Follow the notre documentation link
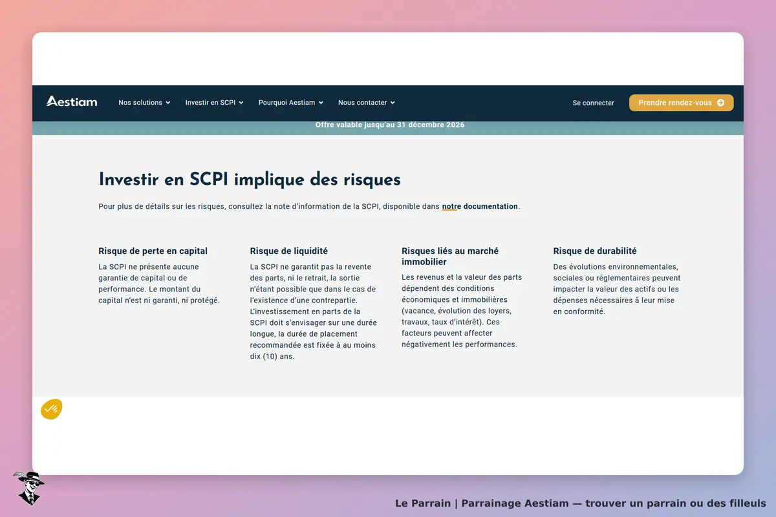This screenshot has width=776, height=517. point(480,207)
